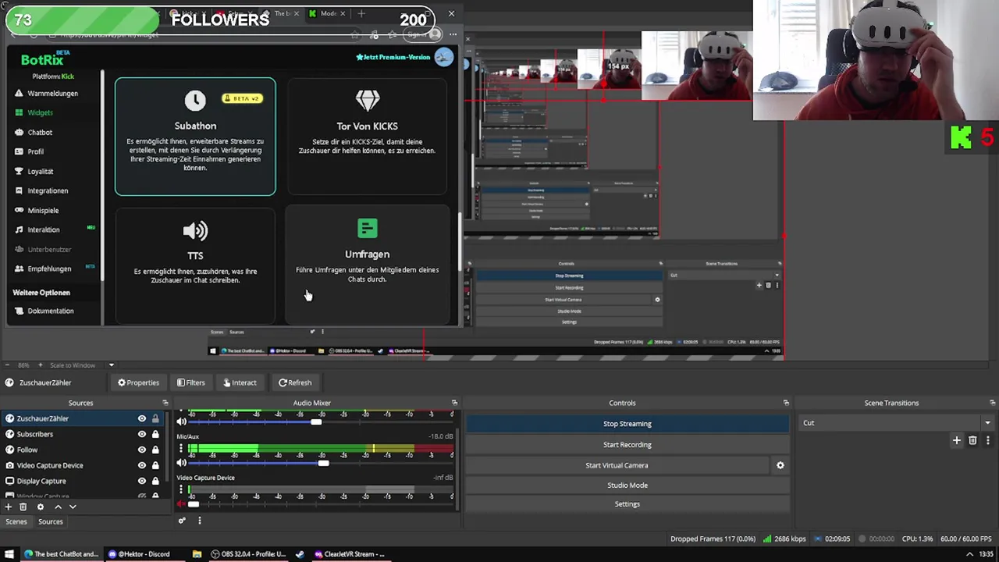The width and height of the screenshot is (999, 562).
Task: Unlock the Display Capture source
Action: tap(155, 481)
